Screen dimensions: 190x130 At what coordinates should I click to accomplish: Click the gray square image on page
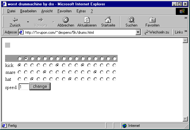point(8,45)
